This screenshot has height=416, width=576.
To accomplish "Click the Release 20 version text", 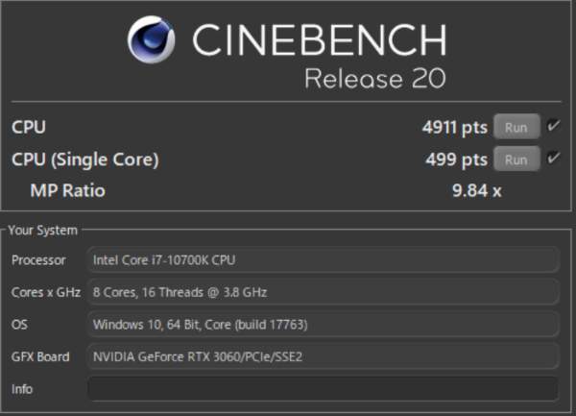I will [375, 78].
